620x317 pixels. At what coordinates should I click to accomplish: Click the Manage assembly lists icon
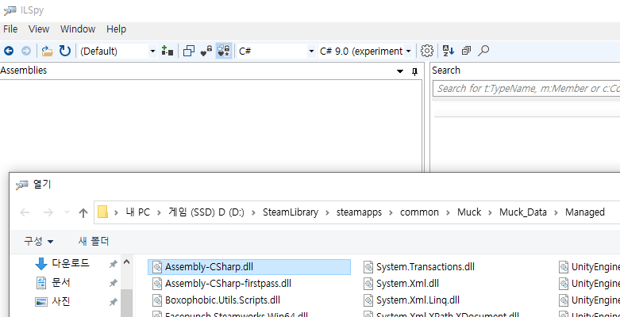pos(168,51)
